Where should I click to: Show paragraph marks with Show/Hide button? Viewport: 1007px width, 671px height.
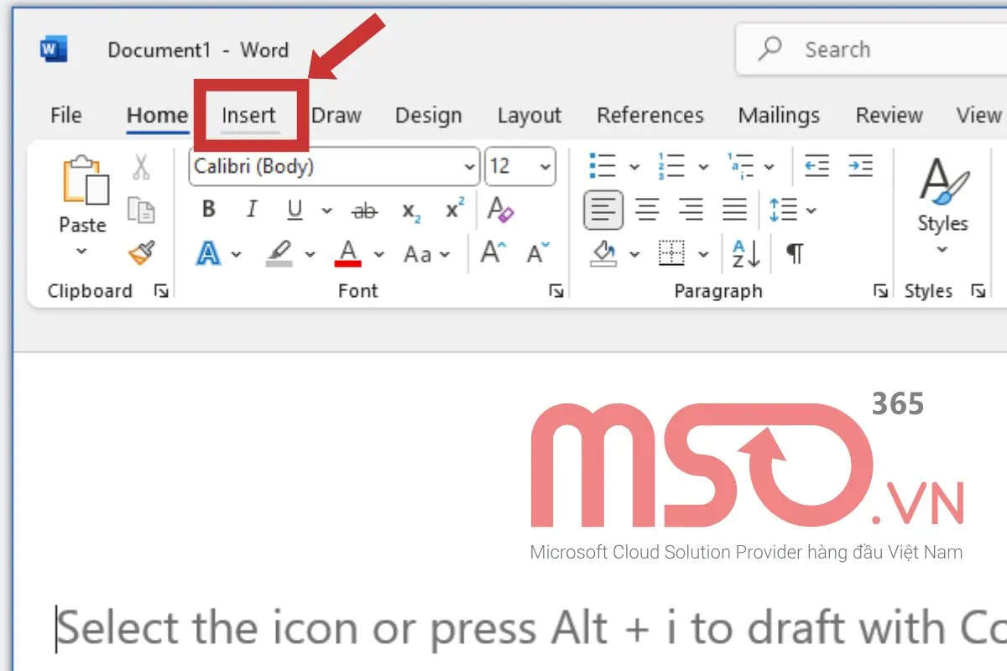[x=794, y=252]
